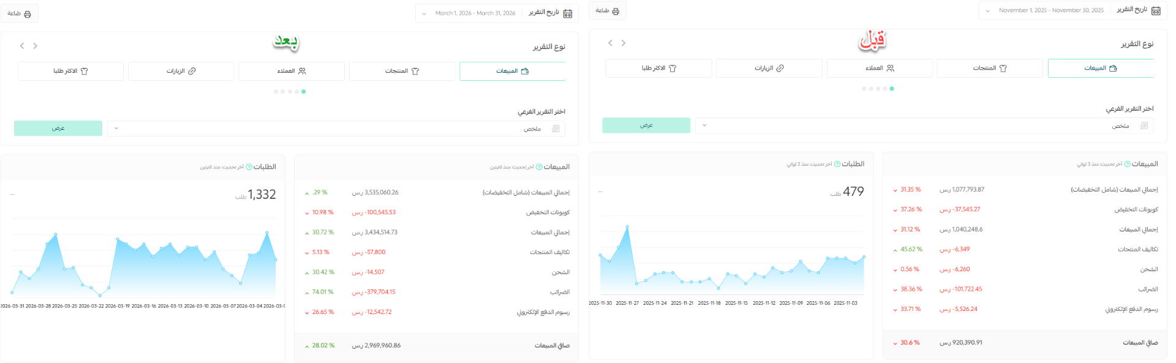
Task: Click the up arrow beside 74.01 %
Action: click(x=307, y=293)
